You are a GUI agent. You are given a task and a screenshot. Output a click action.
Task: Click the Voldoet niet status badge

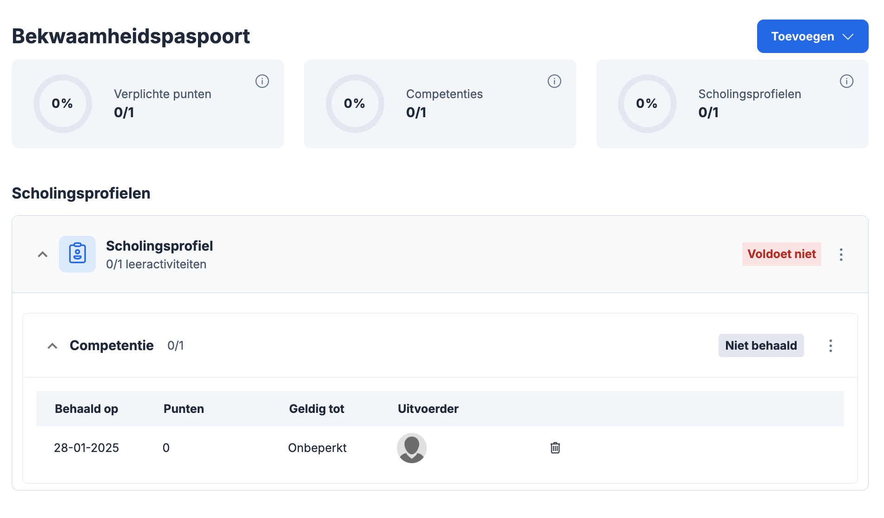781,254
